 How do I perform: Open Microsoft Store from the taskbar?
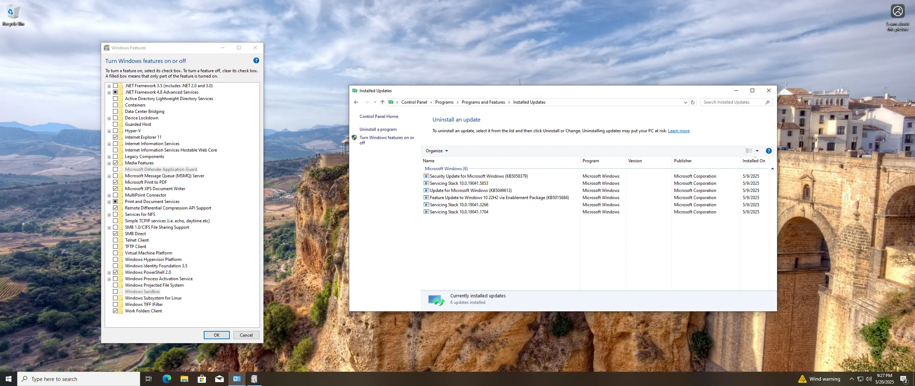point(202,379)
